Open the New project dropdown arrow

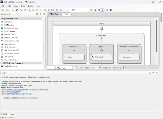5,10
